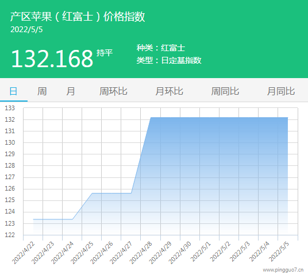Open the 月 monthly tab
Image resolution: width=308 pixels, height=275 pixels.
pyautogui.click(x=71, y=91)
